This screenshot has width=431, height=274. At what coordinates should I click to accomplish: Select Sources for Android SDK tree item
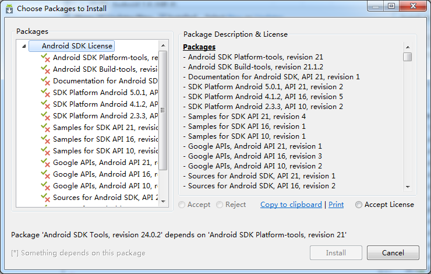point(105,197)
